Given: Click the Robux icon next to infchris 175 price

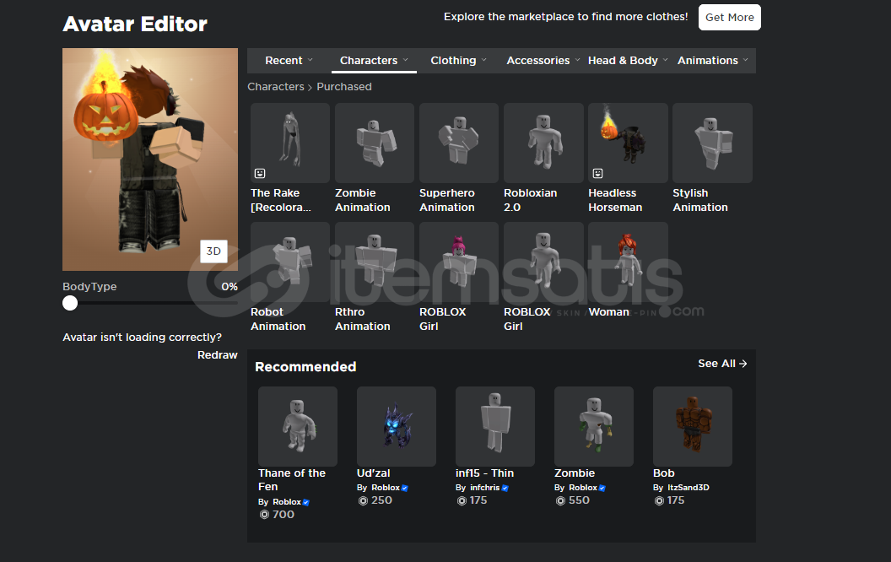Looking at the screenshot, I should (462, 500).
